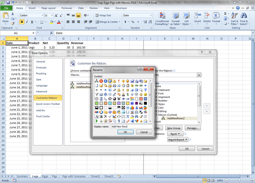
Task: Click New Group button in Excel Options
Action: (174, 128)
